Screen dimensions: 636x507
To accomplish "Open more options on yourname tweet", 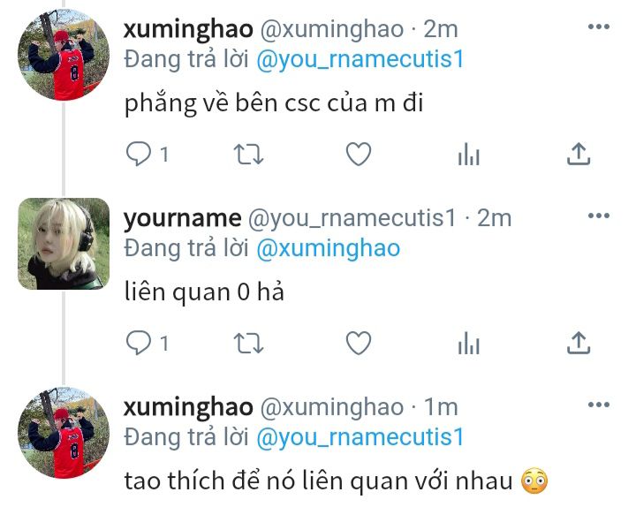I will pyautogui.click(x=599, y=216).
